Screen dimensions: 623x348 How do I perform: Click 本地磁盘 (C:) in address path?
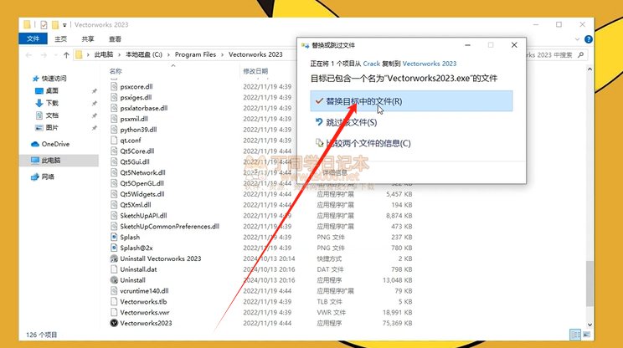coord(144,54)
